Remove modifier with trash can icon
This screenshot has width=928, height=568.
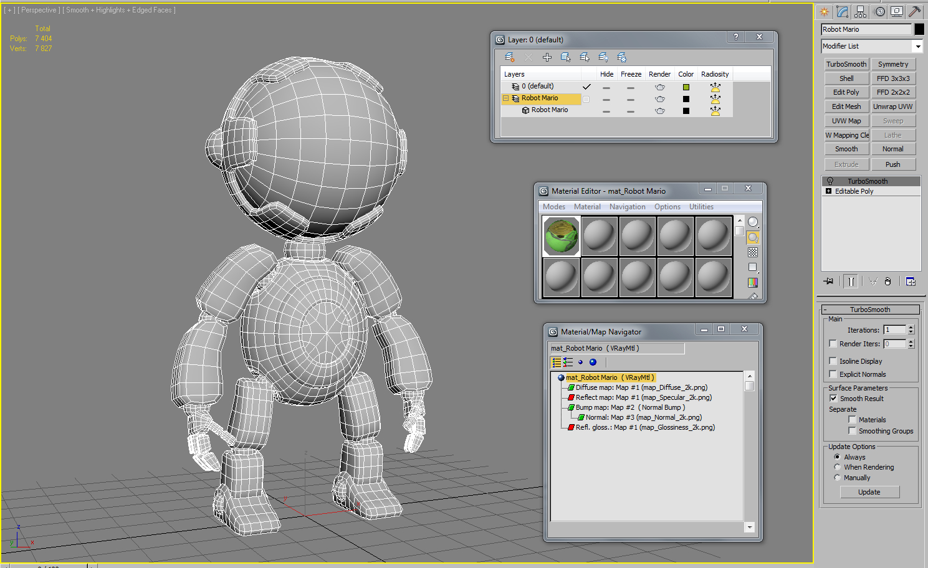click(887, 281)
